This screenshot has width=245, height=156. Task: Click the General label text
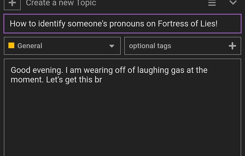tap(30, 46)
